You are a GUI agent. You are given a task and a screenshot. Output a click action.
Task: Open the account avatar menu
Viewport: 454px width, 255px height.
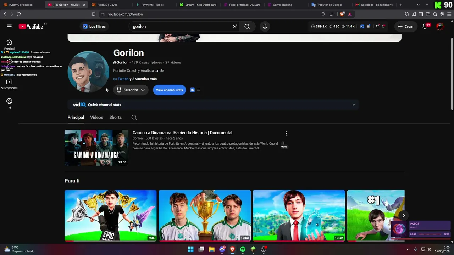(440, 27)
